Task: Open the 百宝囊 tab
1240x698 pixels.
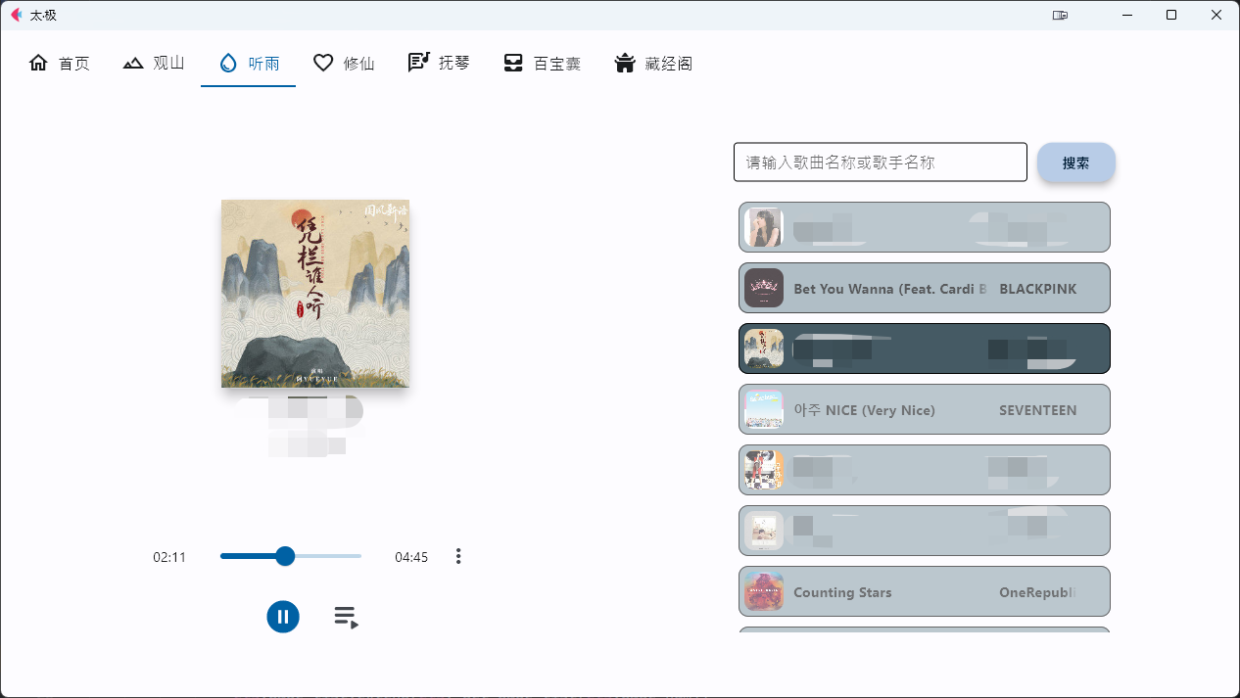Action: point(542,64)
